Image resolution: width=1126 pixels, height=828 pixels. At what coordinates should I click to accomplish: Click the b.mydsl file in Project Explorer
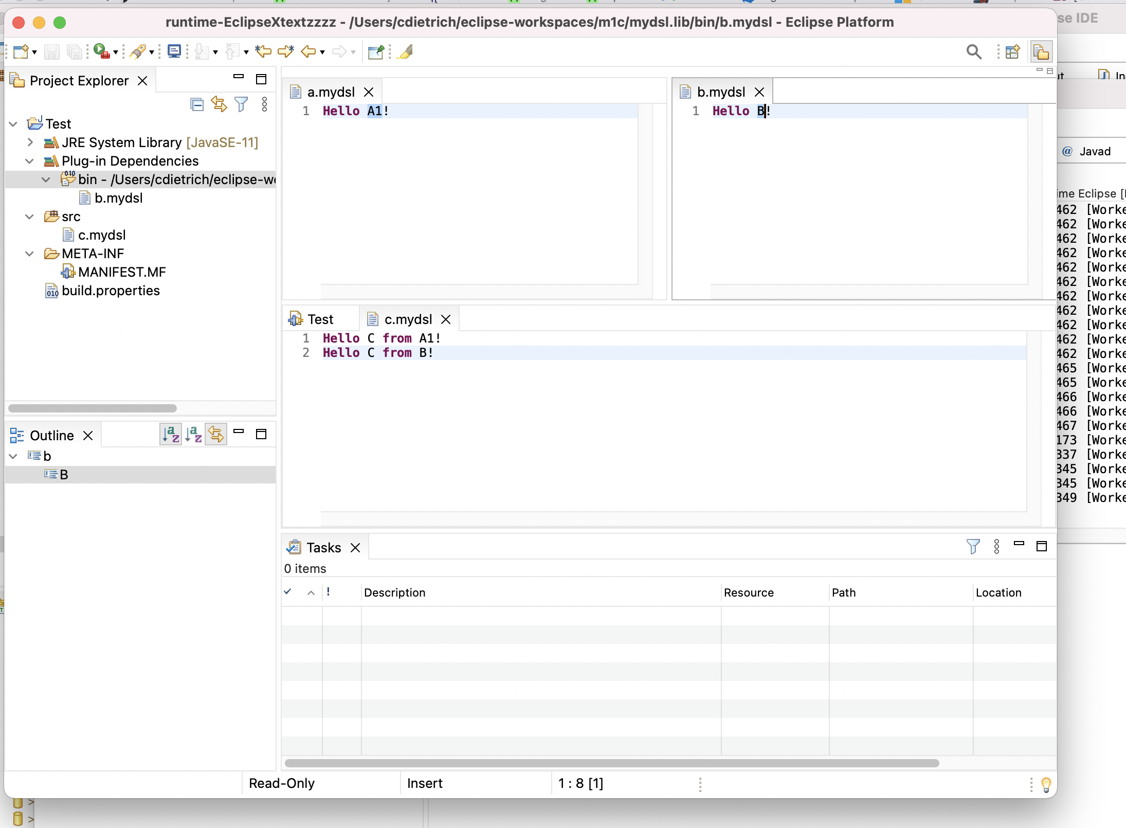point(118,197)
